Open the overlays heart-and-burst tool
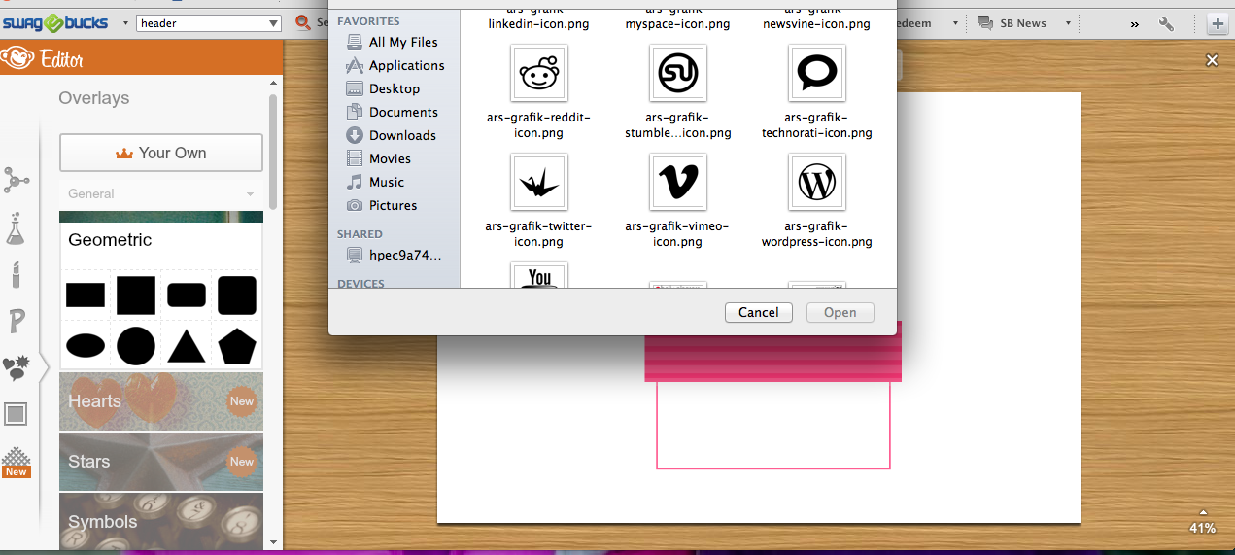This screenshot has width=1235, height=555. tap(17, 367)
